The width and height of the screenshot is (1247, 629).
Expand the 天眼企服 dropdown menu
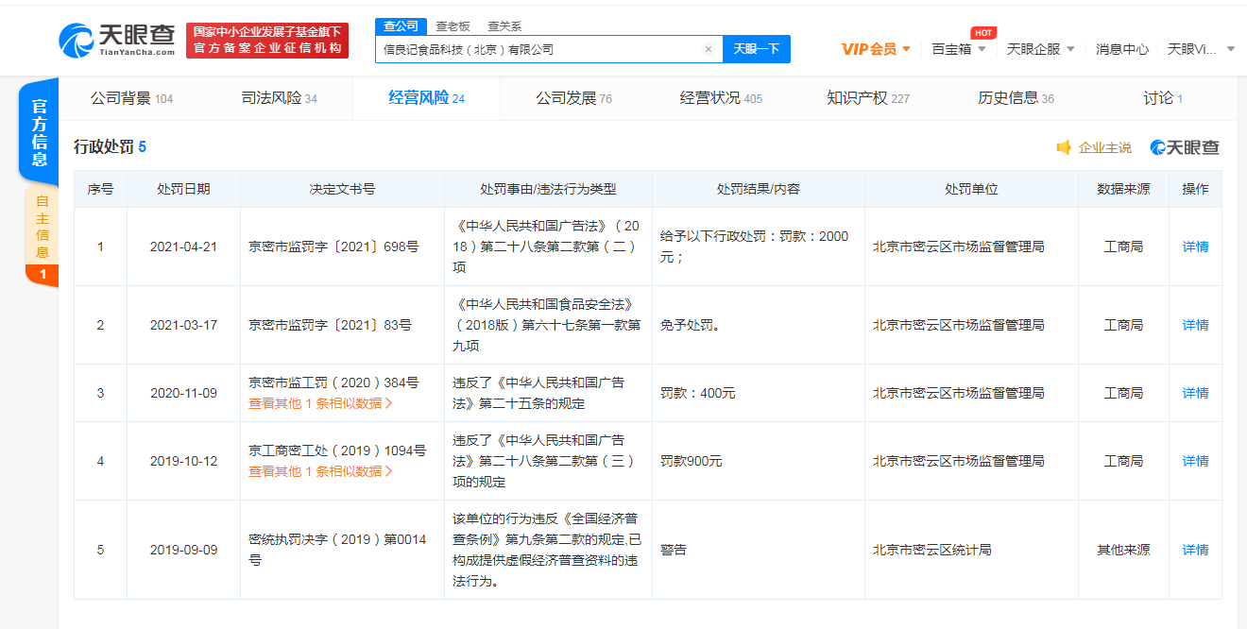click(x=1040, y=49)
